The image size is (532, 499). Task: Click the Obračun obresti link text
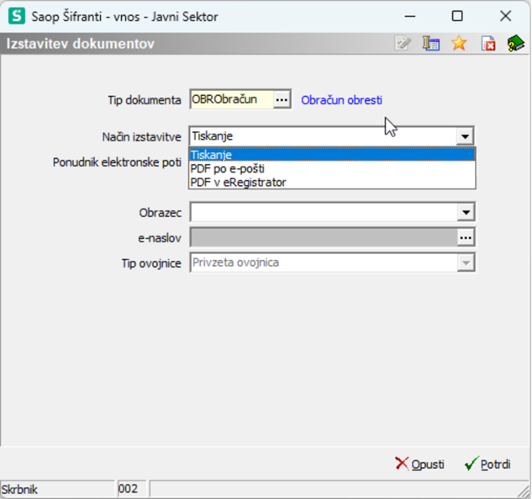[342, 100]
